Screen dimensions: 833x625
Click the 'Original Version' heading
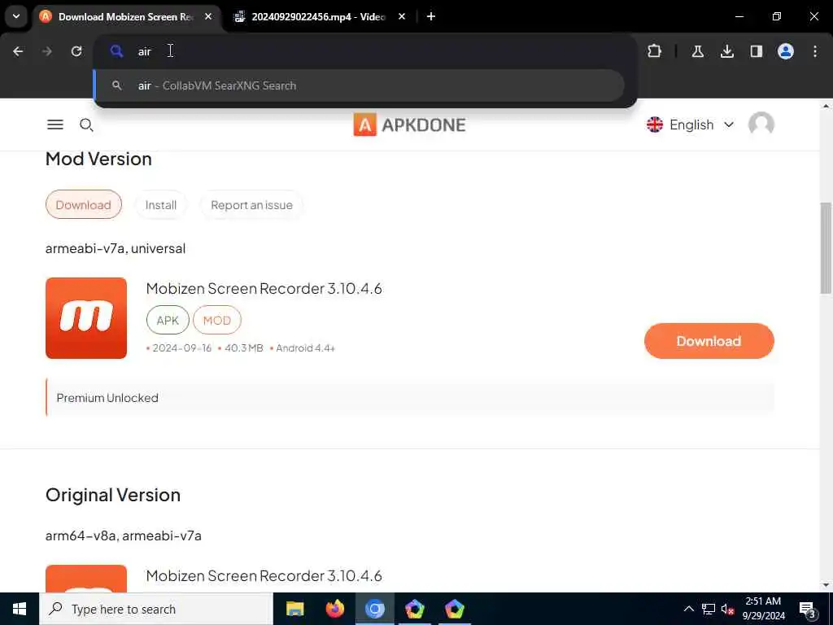[x=113, y=495]
